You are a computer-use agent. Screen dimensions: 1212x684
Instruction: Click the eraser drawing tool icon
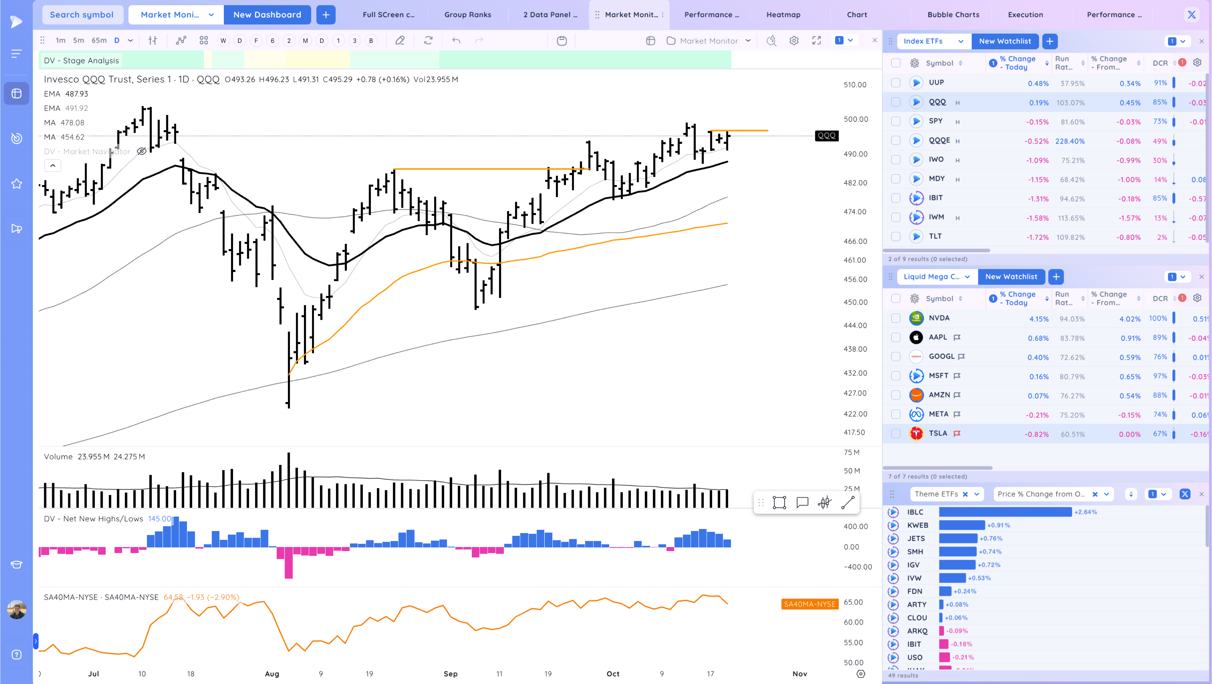pyautogui.click(x=400, y=41)
